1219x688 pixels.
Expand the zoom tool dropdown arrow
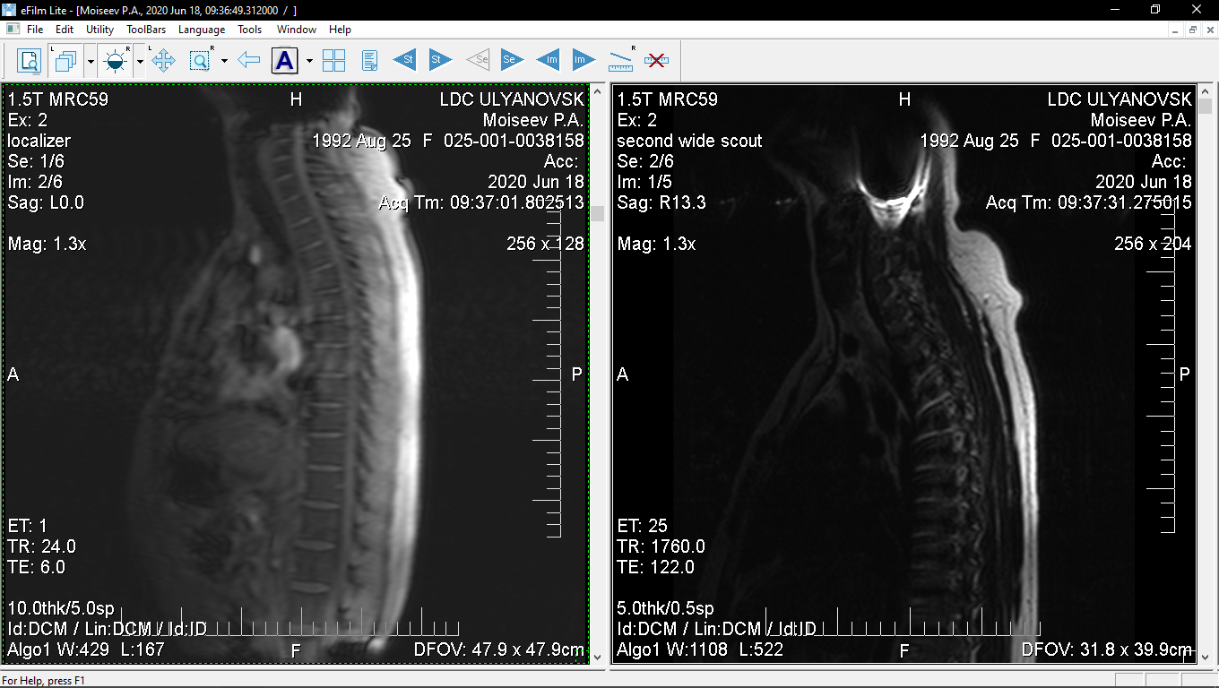(x=224, y=61)
